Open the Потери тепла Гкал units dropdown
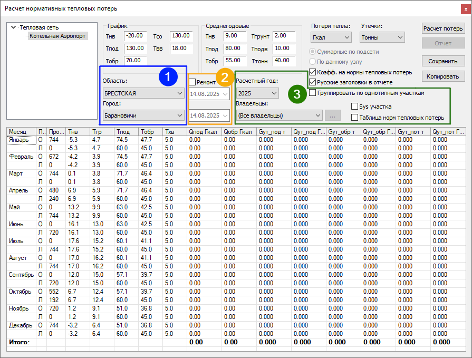The height and width of the screenshot is (358, 472). click(331, 37)
